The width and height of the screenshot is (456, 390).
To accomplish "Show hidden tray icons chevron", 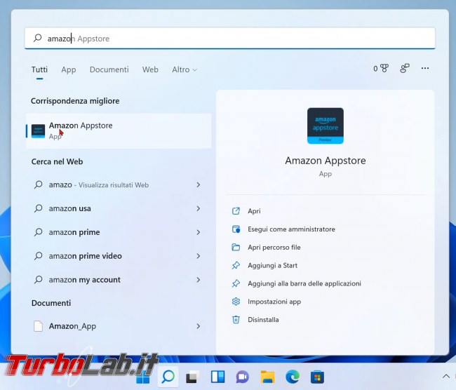I will click(445, 377).
